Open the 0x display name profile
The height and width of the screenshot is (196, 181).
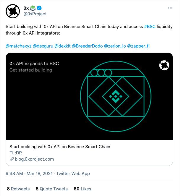(x=26, y=8)
